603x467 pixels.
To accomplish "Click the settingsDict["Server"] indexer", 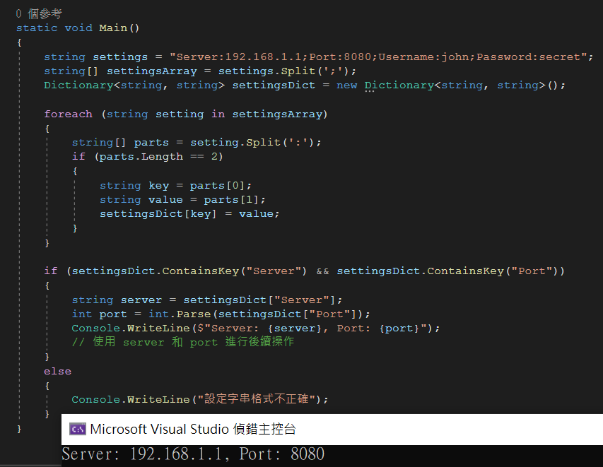I will 259,300.
